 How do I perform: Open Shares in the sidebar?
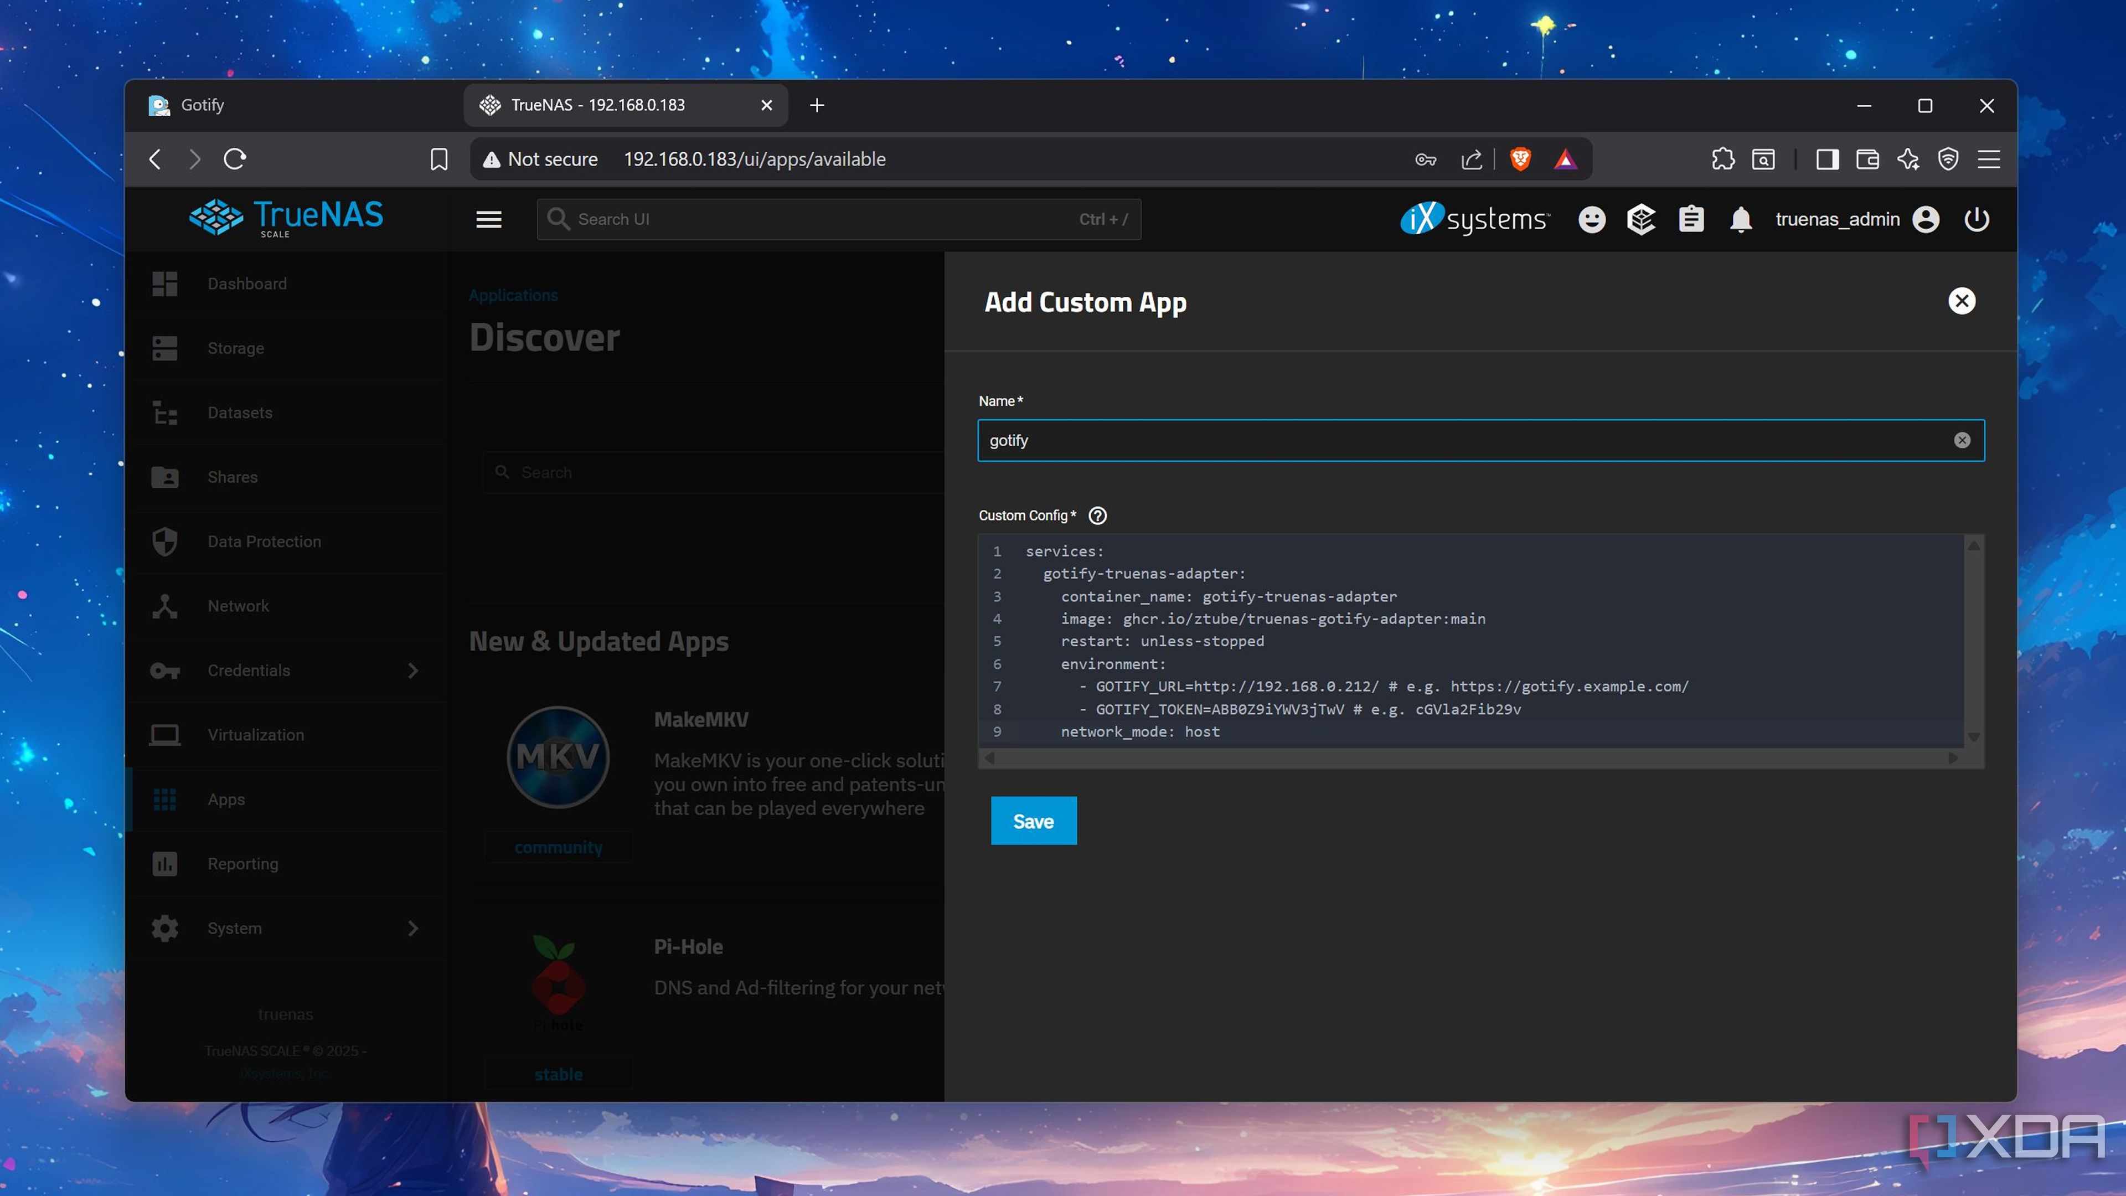click(x=286, y=476)
